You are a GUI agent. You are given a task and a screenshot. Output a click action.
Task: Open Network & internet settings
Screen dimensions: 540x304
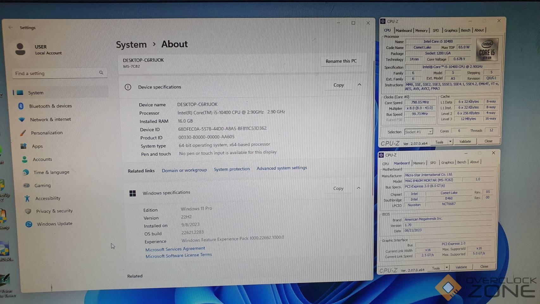coord(50,119)
